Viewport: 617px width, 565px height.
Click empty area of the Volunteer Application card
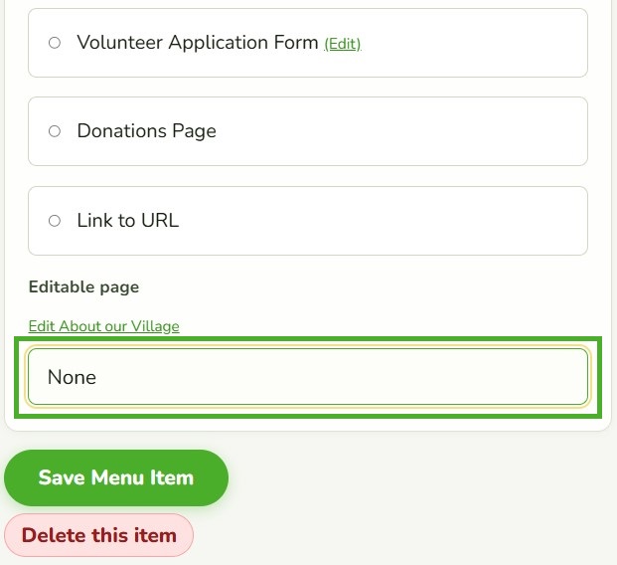(472, 43)
